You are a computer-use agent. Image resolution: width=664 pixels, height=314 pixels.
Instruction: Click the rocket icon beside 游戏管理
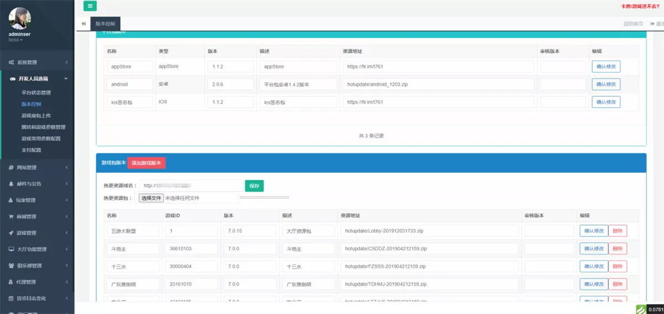(12, 233)
